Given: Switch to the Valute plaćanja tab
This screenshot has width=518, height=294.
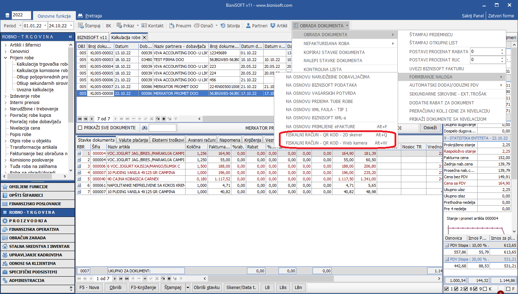Looking at the screenshot, I should point(133,140).
